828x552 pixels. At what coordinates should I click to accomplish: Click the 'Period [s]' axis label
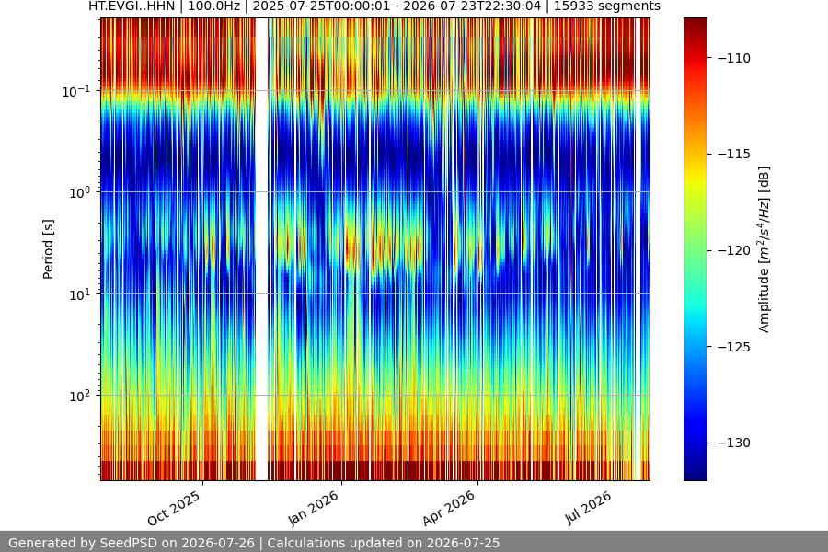click(x=48, y=249)
